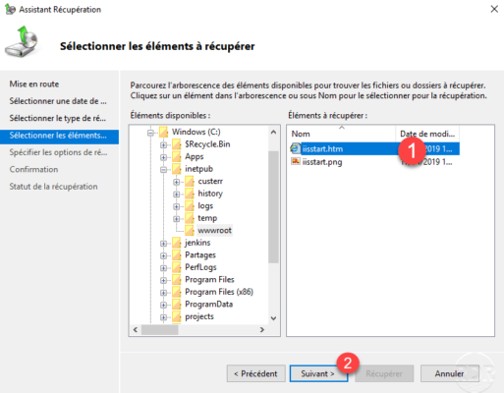Select the jenkins folder label
Viewport: 504px width, 393px height.
(197, 243)
